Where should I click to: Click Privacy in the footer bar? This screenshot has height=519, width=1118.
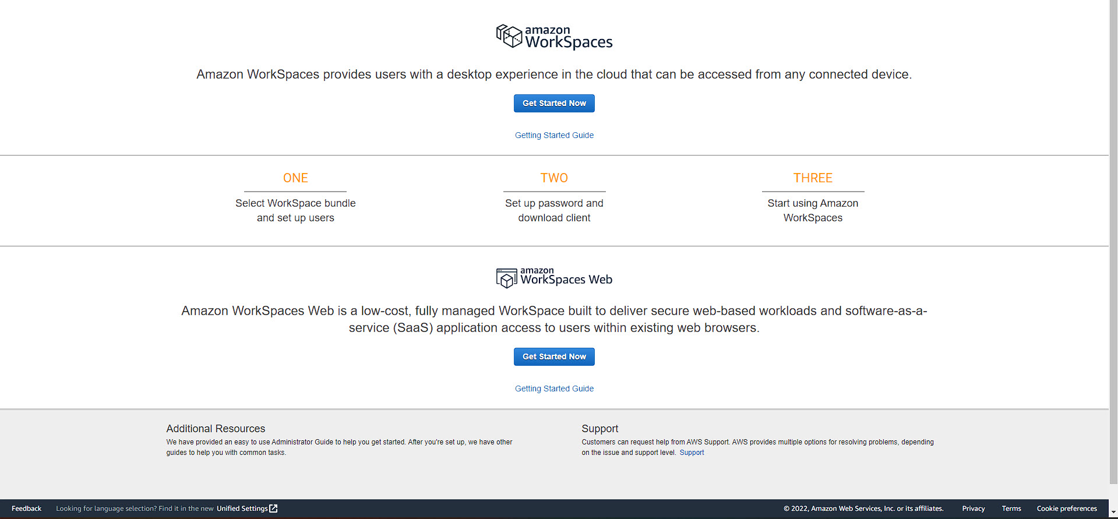pos(973,508)
